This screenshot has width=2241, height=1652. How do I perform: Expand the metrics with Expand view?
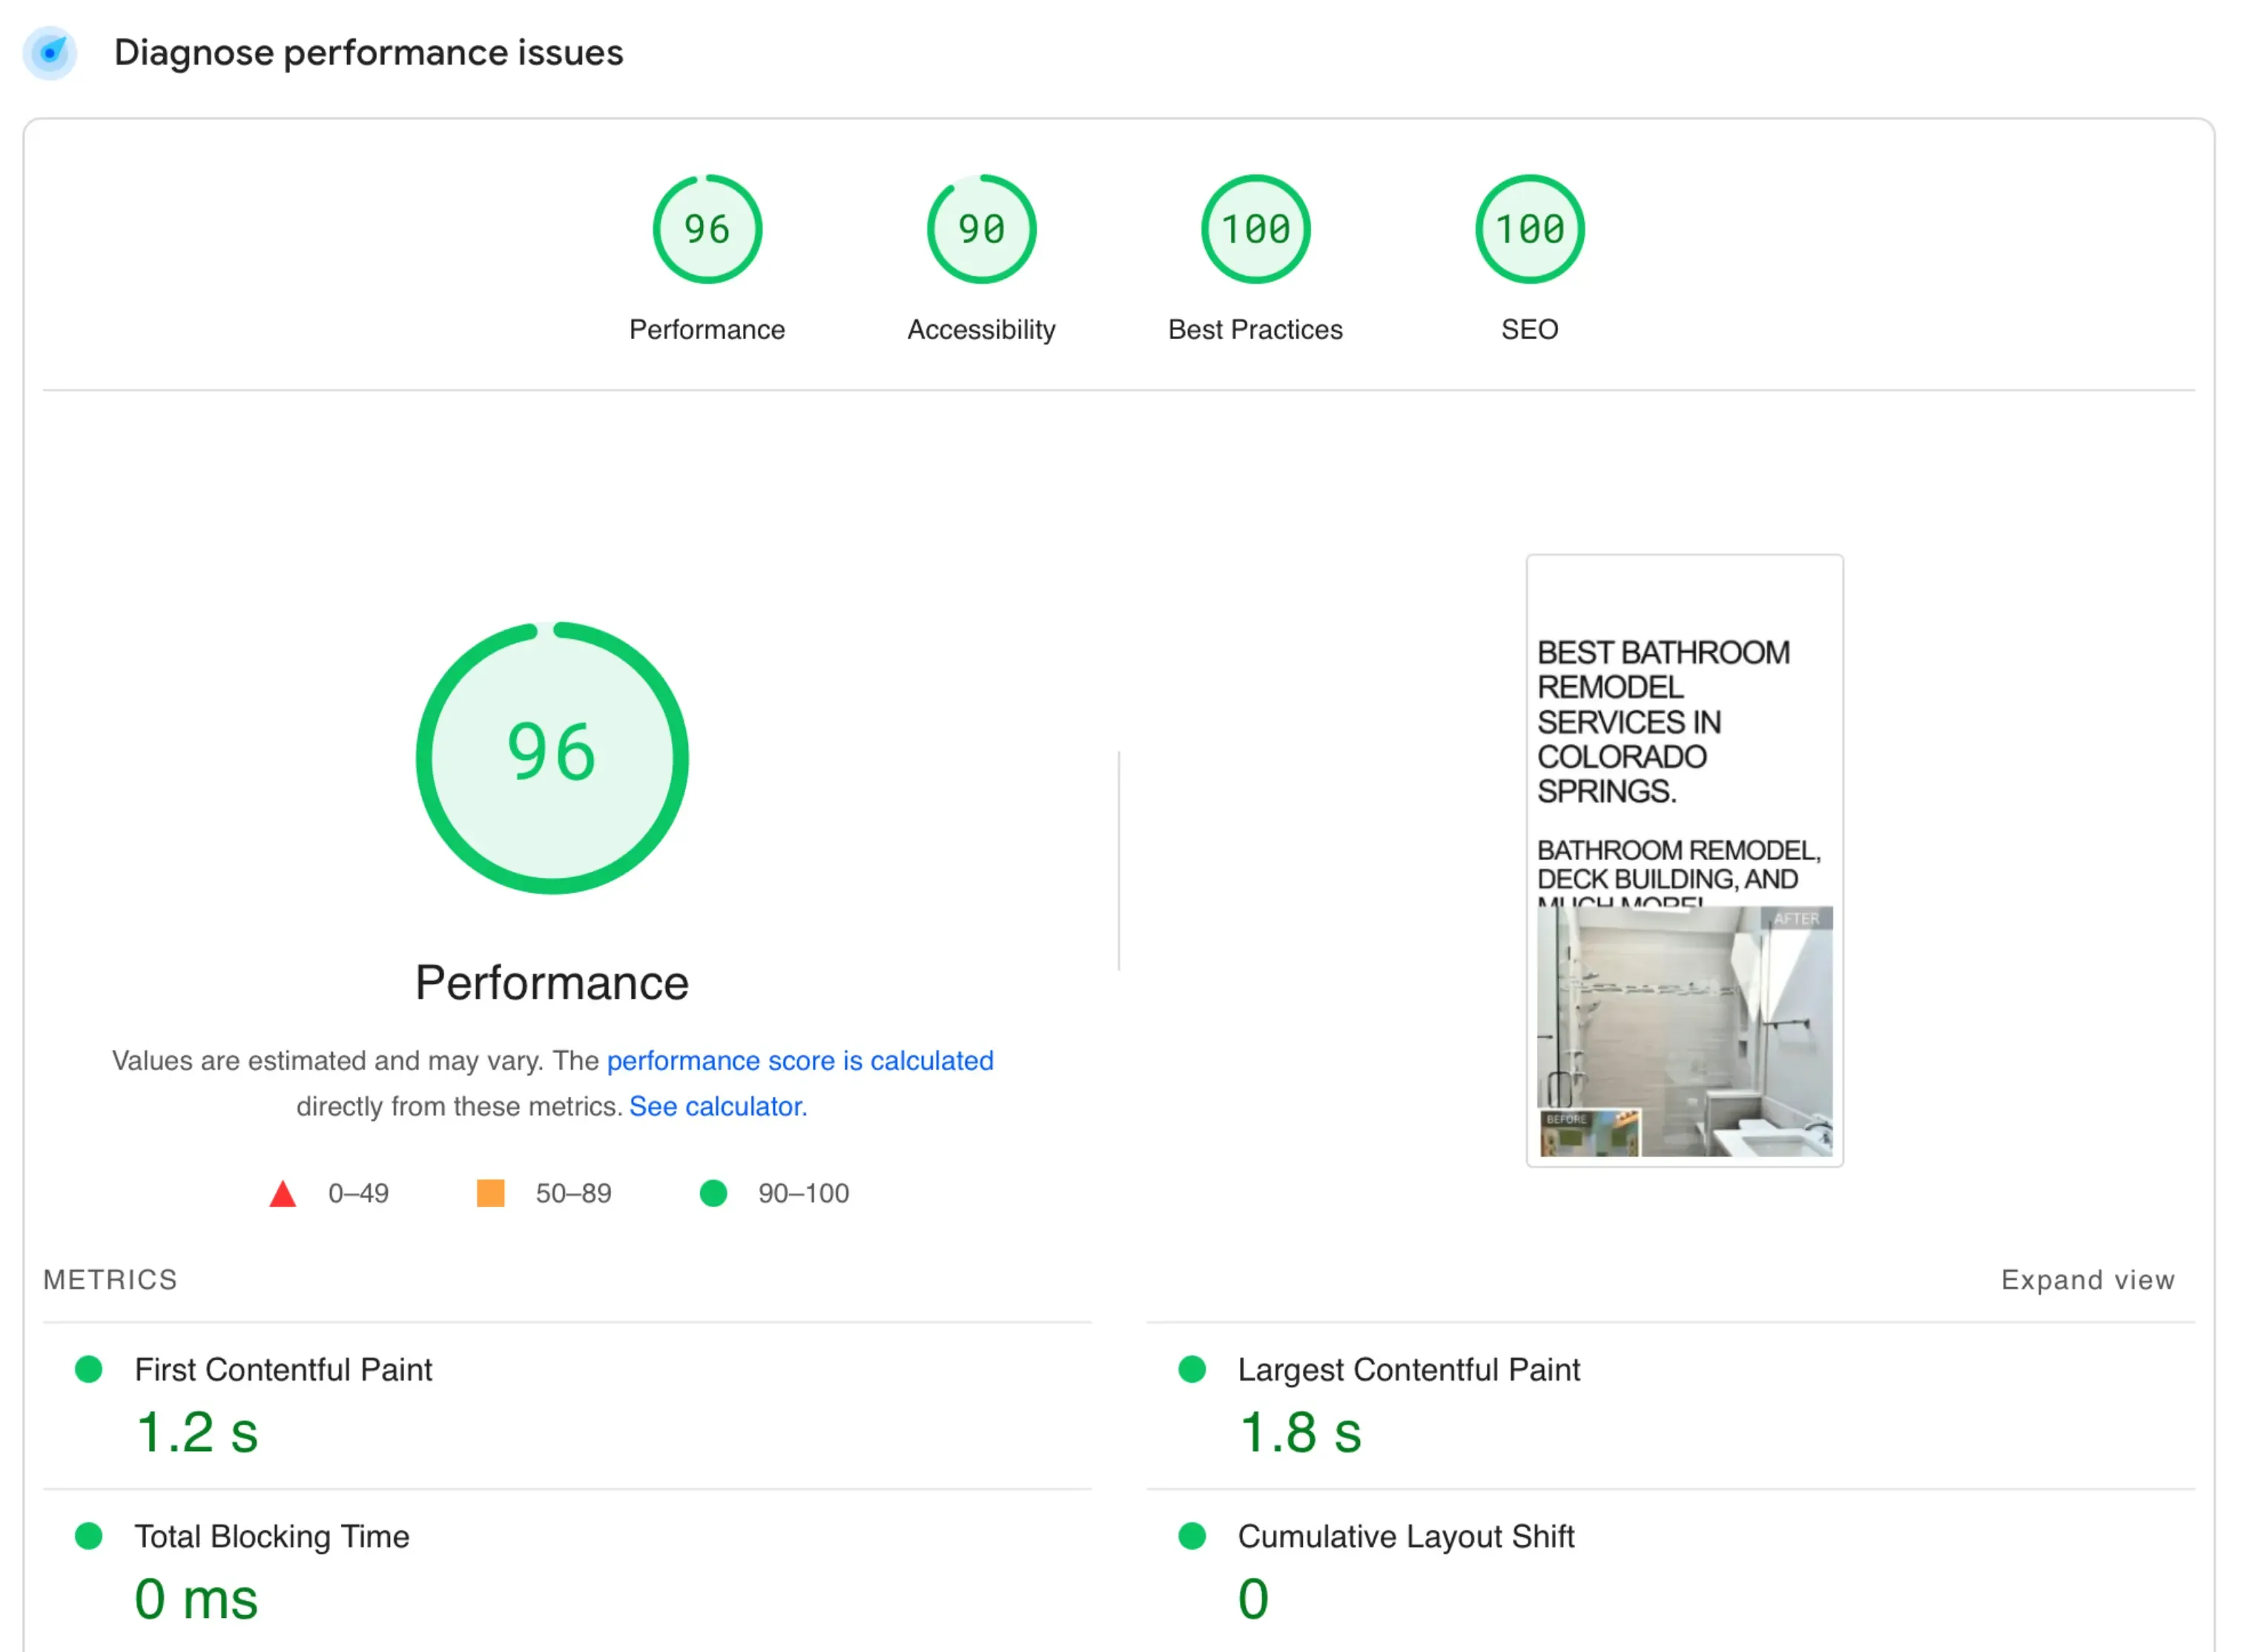(2087, 1279)
